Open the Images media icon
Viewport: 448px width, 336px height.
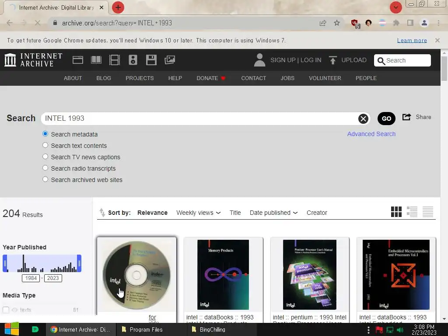coord(170,60)
